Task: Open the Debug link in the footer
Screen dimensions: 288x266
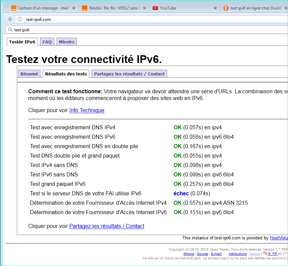Action: 255,254
